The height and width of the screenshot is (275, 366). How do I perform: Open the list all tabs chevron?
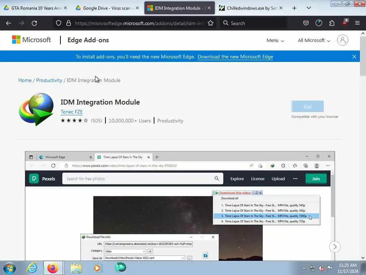308,8
